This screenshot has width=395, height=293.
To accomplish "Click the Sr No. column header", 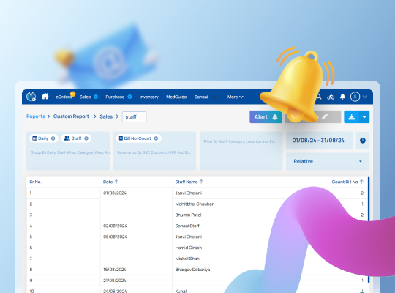I will [36, 182].
